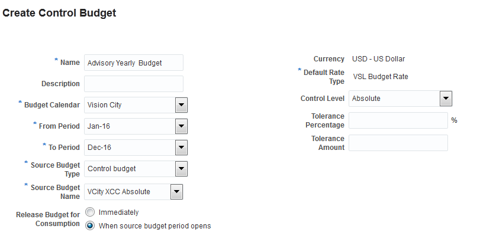Click the Jan-16 period value

pyautogui.click(x=130, y=126)
